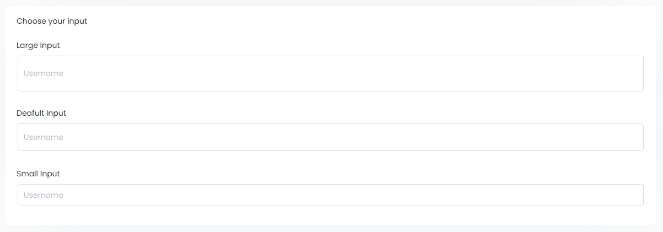Click the "Small Input" label

point(38,174)
